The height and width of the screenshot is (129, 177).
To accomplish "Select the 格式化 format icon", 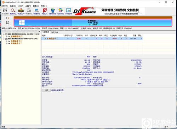I will tap(45, 11).
